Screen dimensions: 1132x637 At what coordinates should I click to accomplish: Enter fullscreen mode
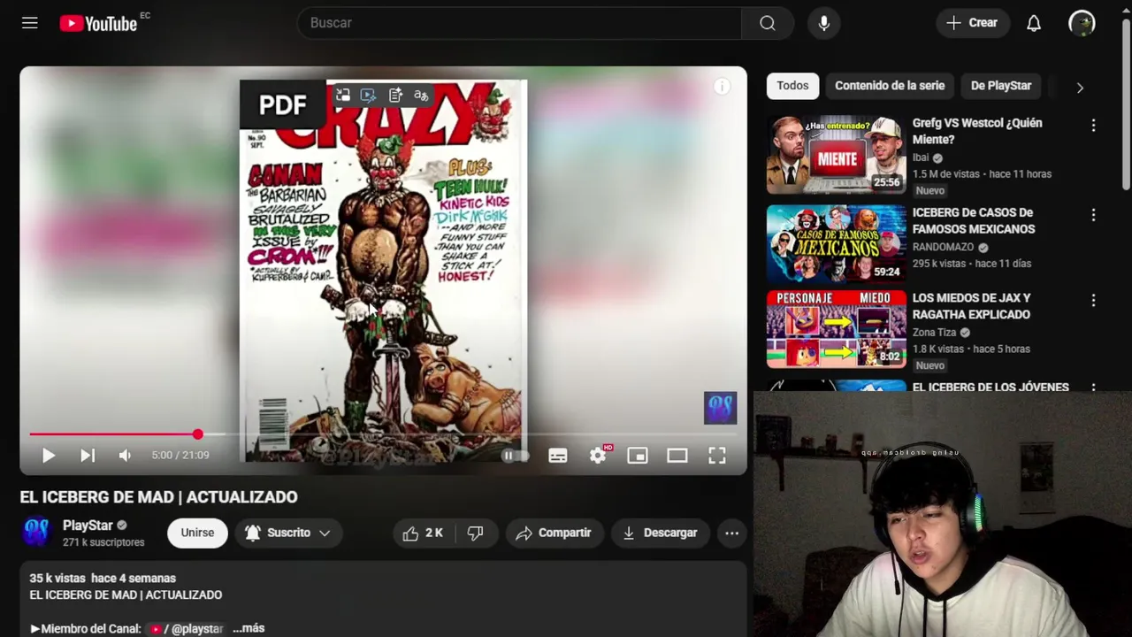(x=717, y=456)
